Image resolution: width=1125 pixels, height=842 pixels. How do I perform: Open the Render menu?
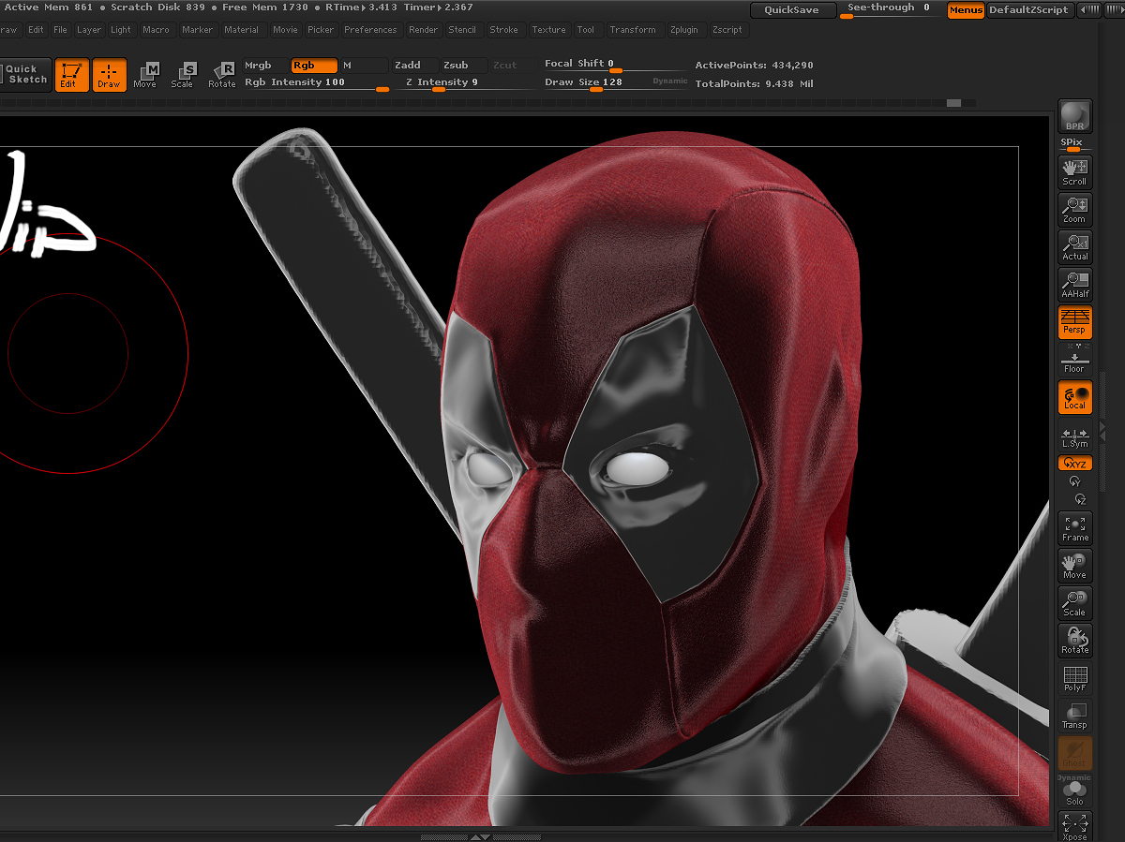click(x=423, y=30)
